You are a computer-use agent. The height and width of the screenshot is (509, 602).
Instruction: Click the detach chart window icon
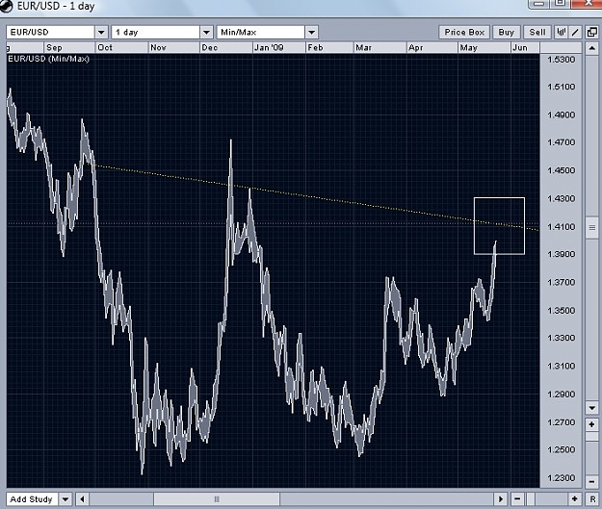click(592, 32)
